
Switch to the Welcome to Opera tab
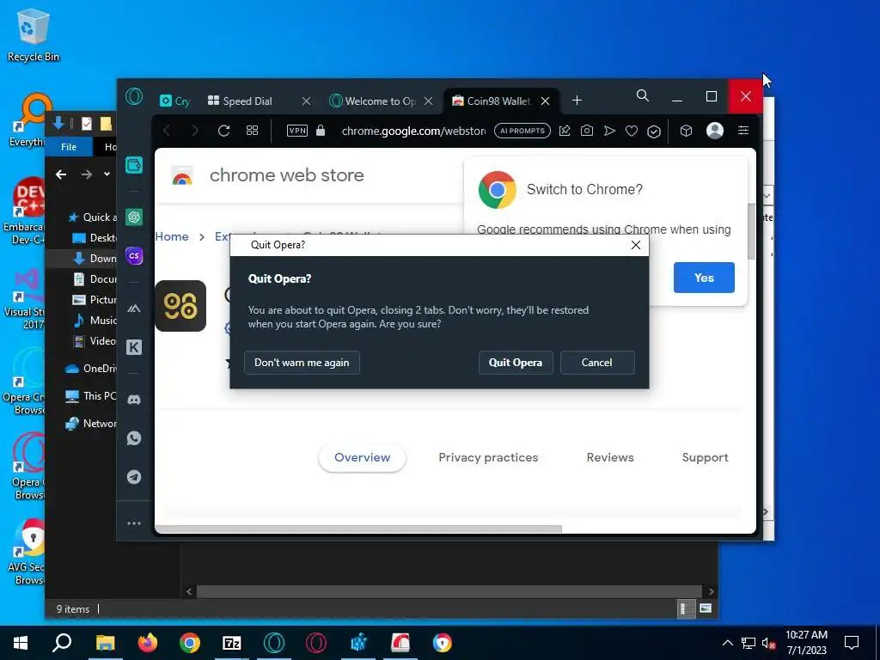coord(374,101)
